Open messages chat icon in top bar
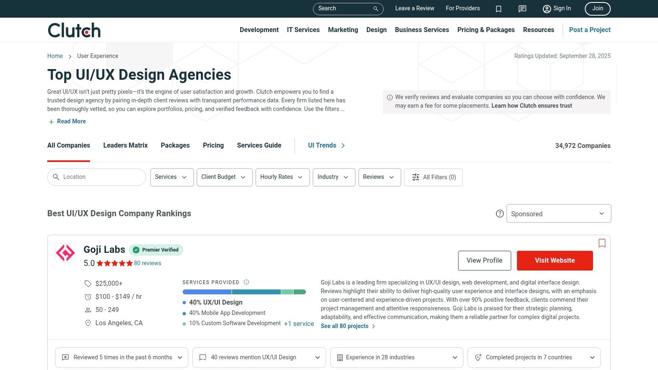The height and width of the screenshot is (370, 658). point(522,9)
